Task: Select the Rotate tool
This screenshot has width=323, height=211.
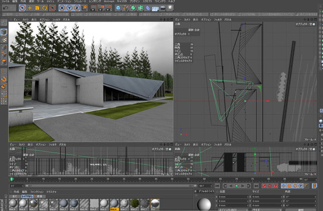Action: click(45, 8)
